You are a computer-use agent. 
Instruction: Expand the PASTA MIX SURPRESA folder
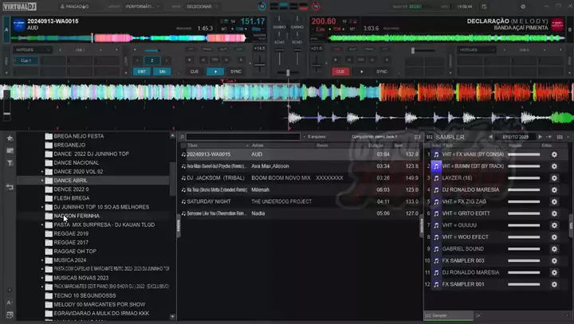(42, 225)
